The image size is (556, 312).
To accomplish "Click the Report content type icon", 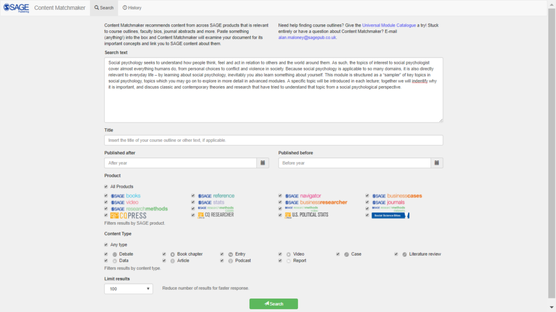I will click(289, 261).
